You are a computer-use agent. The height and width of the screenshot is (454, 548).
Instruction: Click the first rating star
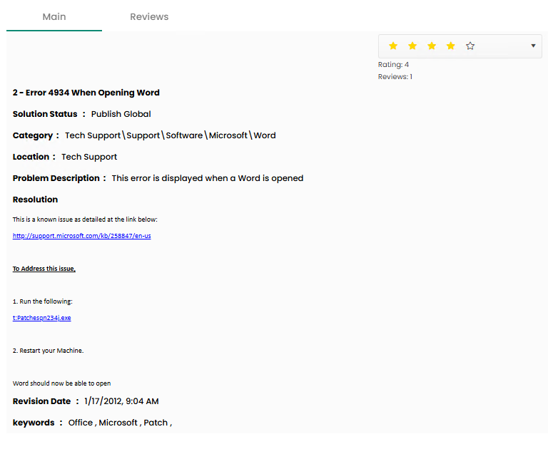393,46
